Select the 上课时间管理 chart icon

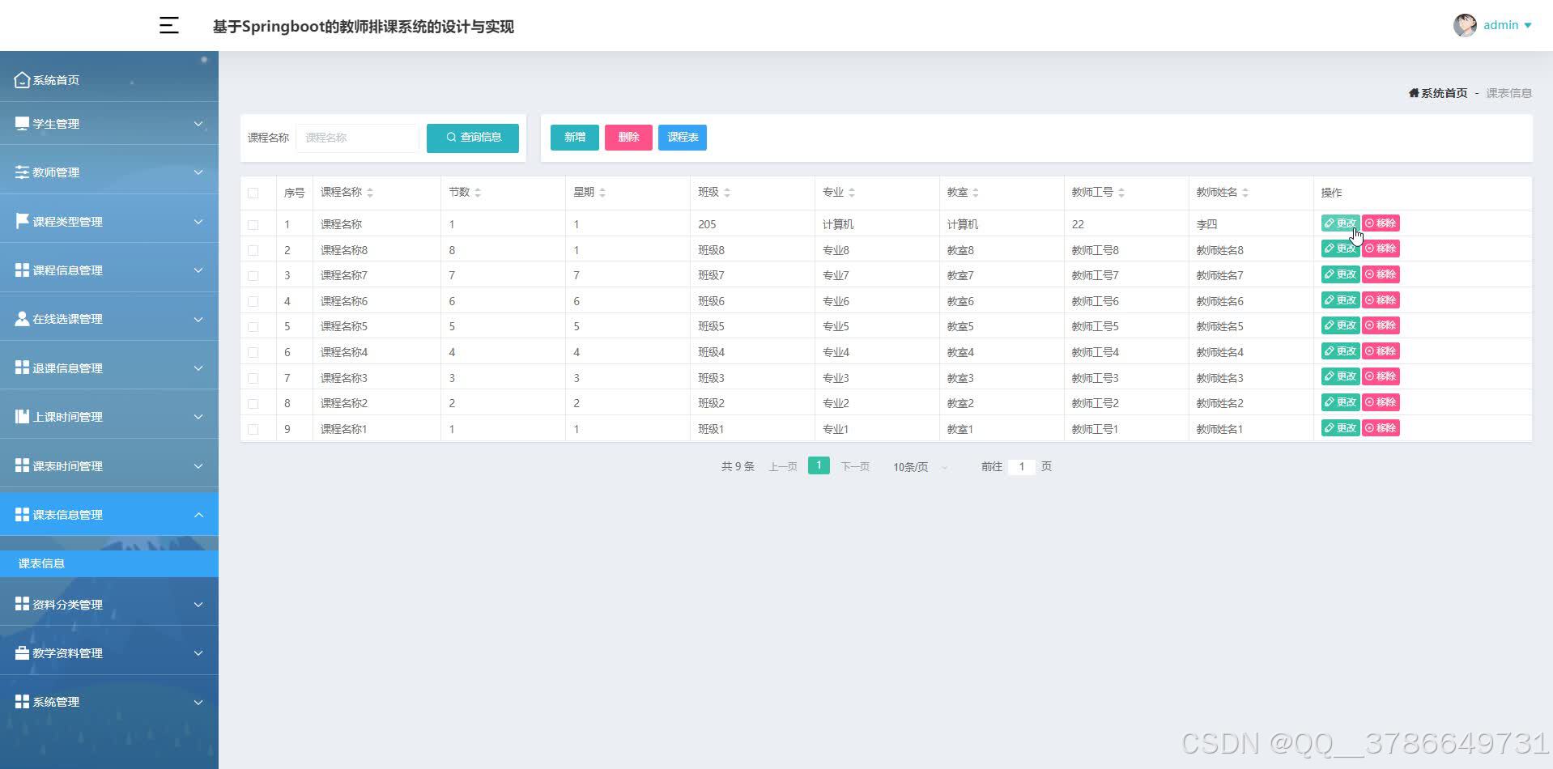22,416
